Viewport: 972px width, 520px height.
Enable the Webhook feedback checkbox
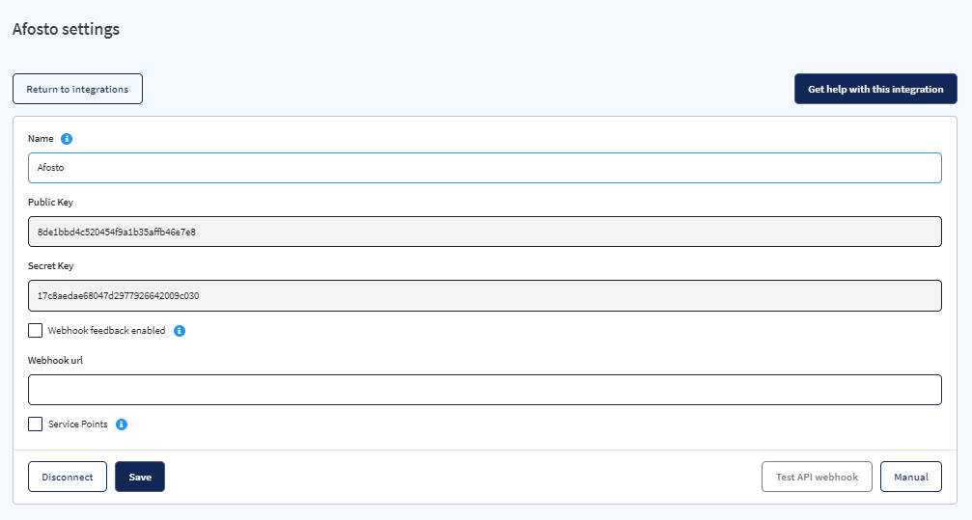click(x=36, y=330)
